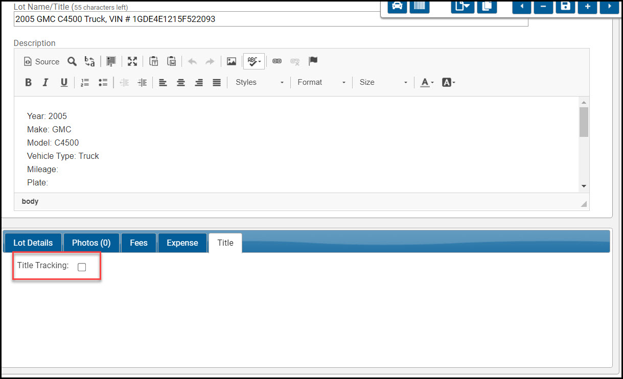Click the Select All icon
This screenshot has width=623, height=379.
coord(111,61)
